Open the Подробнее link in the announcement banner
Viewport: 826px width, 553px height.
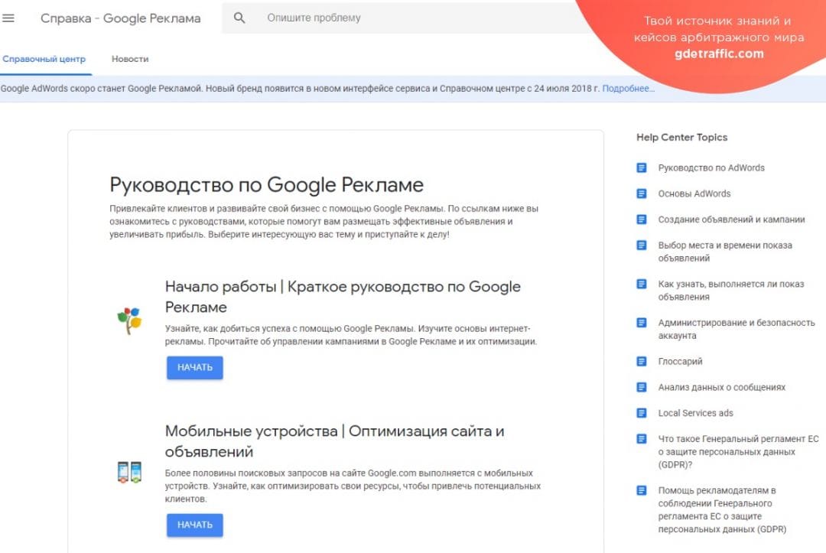tap(629, 89)
